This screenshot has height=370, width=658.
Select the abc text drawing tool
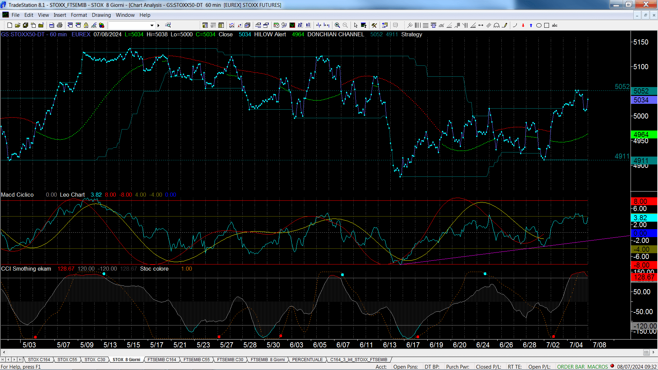pos(555,25)
